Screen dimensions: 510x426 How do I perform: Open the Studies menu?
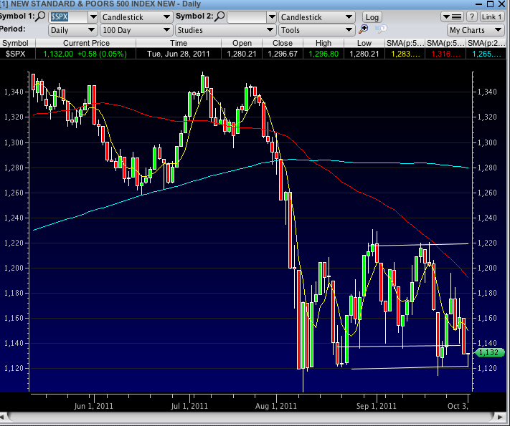(225, 30)
